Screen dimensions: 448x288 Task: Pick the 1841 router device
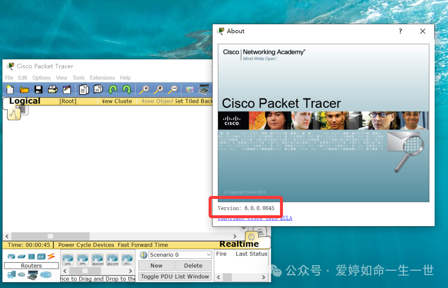point(68,260)
